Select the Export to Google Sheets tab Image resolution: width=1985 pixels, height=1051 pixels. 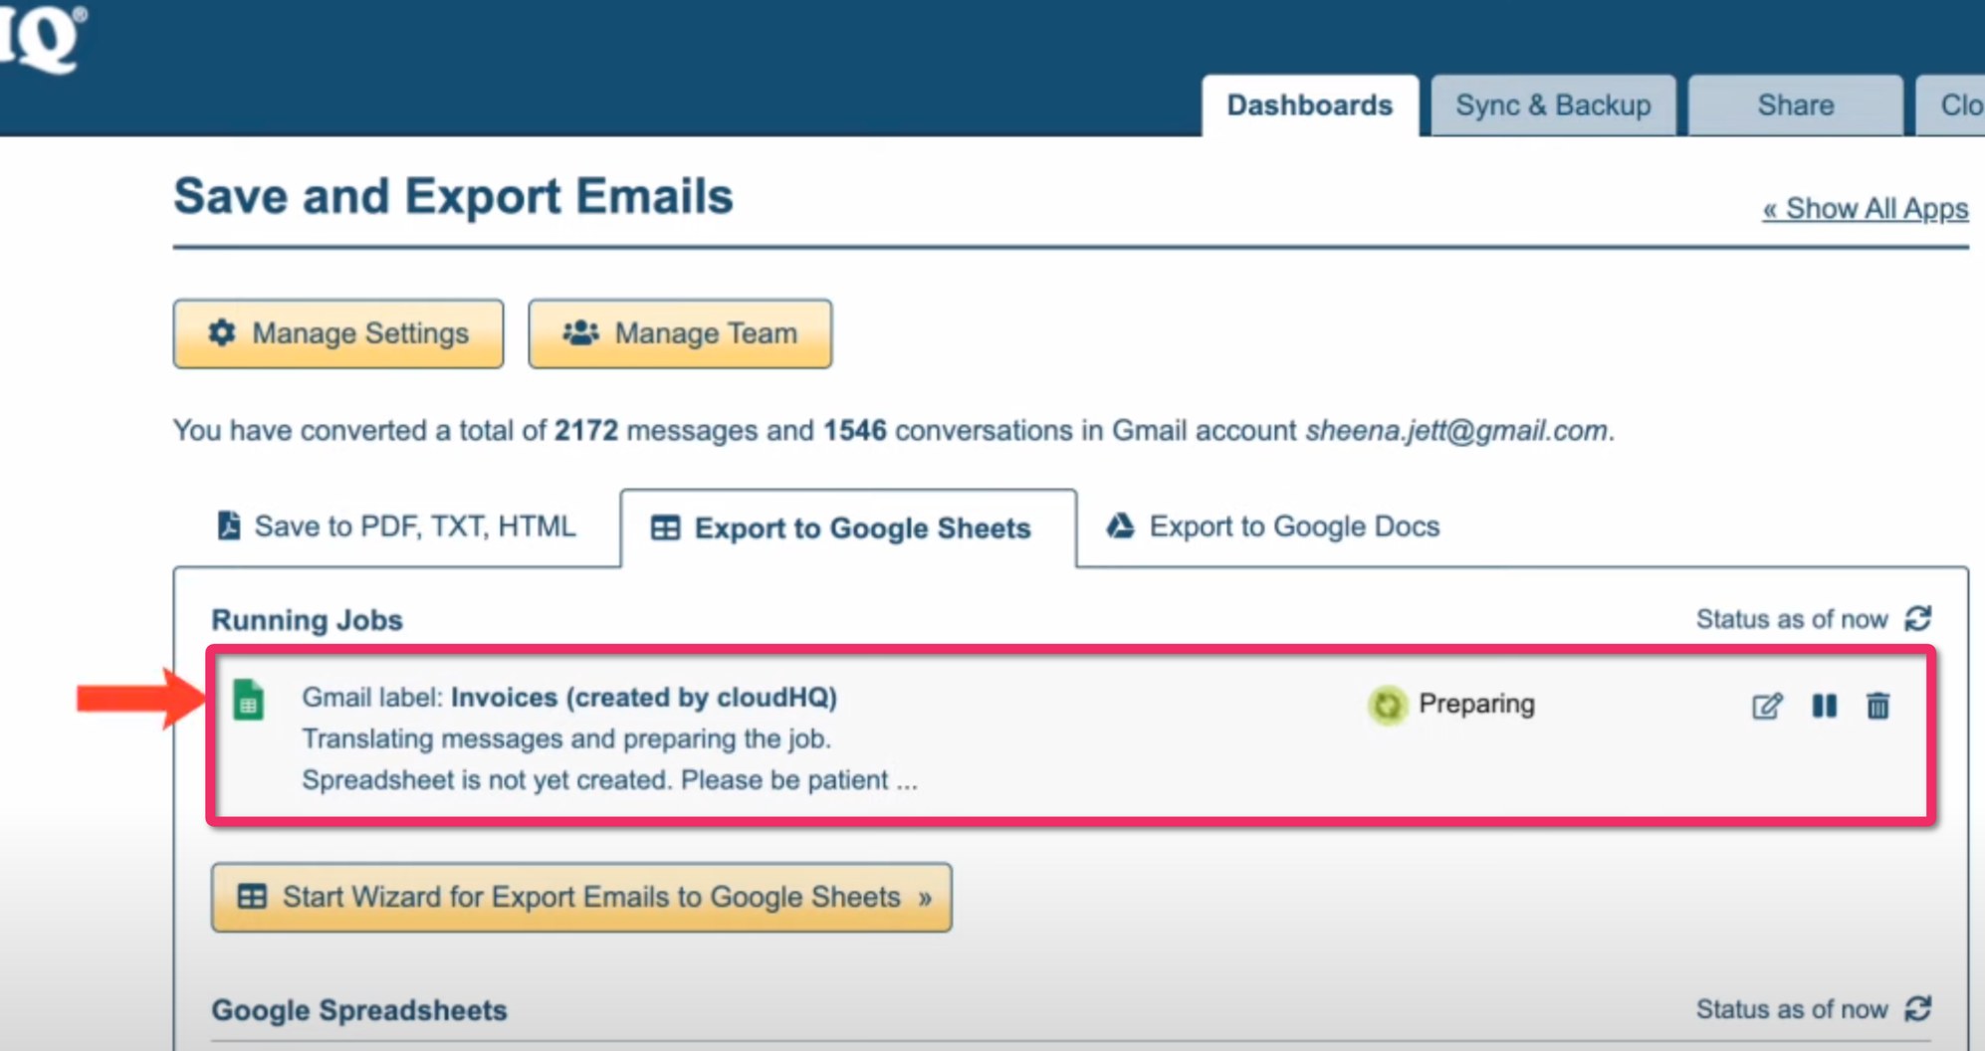coord(848,528)
